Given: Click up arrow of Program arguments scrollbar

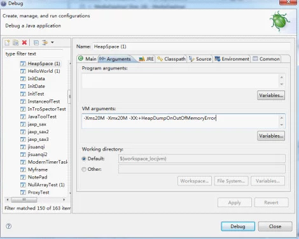Looking at the screenshot, I should pos(282,77).
